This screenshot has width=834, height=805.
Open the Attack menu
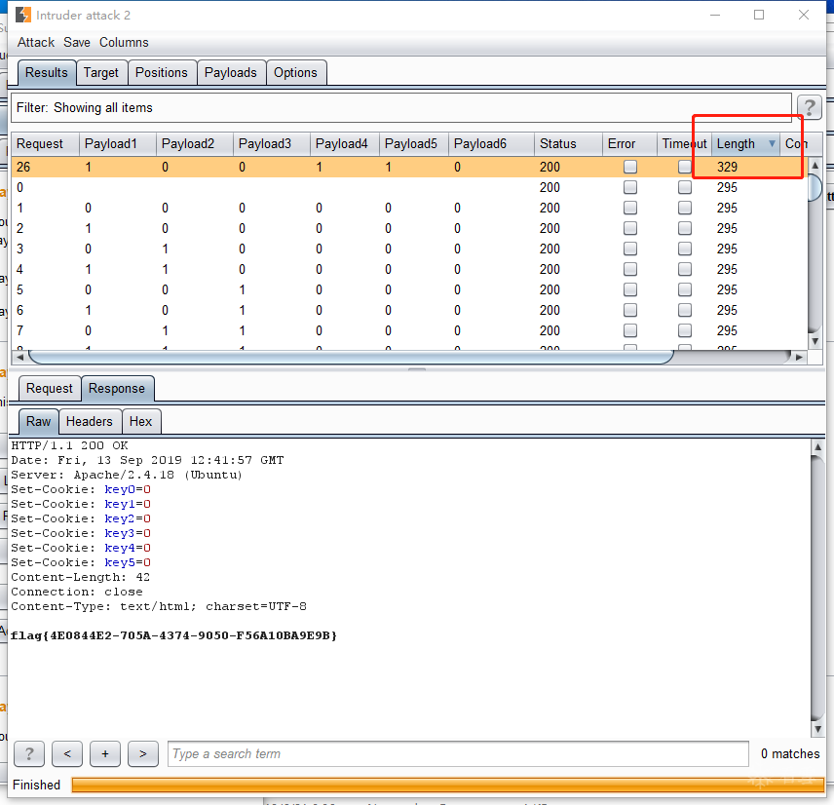(x=36, y=42)
